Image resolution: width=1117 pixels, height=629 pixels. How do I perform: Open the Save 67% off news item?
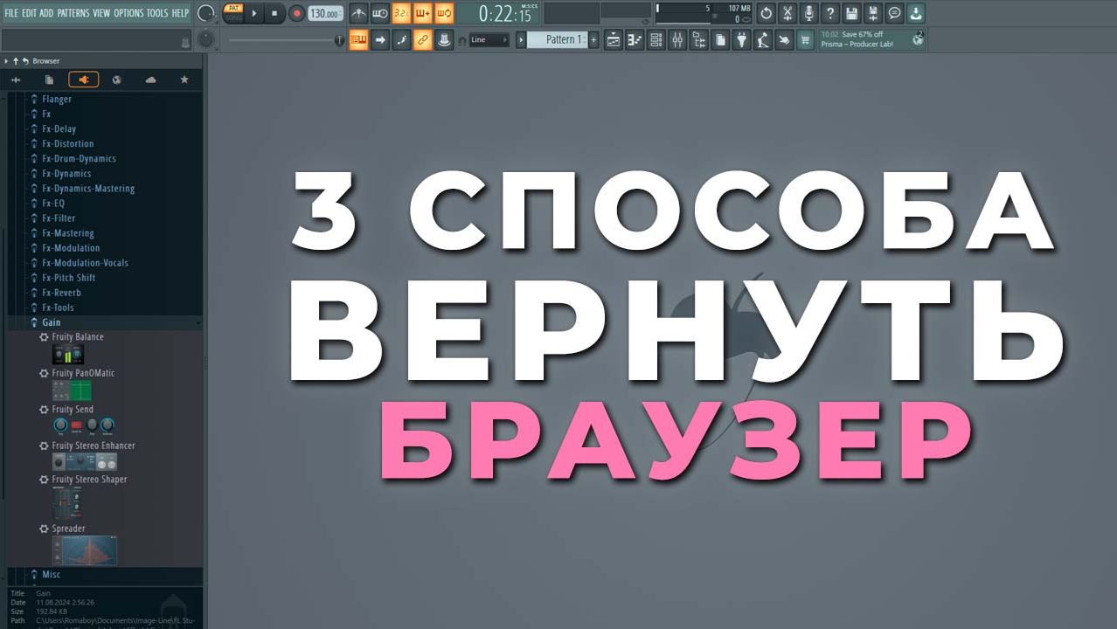point(871,39)
